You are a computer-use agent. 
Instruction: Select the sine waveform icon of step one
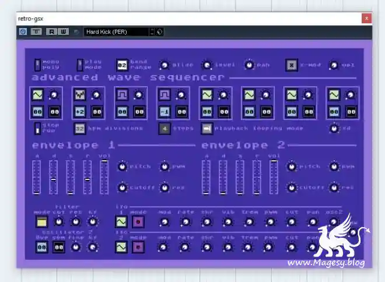(37, 95)
